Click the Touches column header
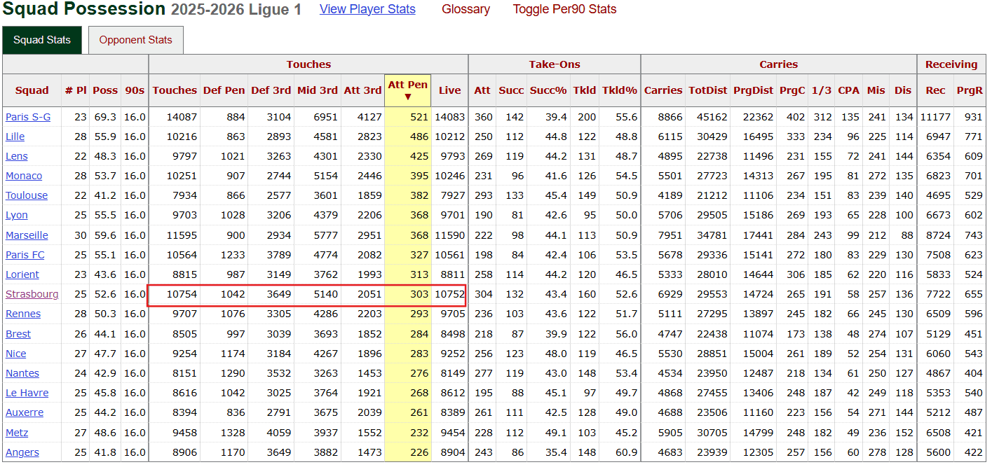 [x=175, y=90]
